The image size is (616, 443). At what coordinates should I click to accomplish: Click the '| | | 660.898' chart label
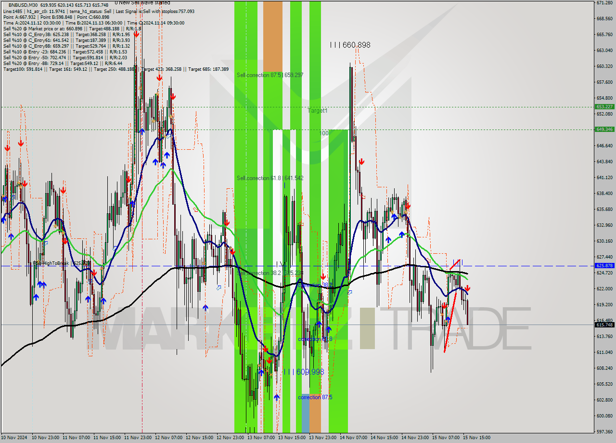pos(350,45)
